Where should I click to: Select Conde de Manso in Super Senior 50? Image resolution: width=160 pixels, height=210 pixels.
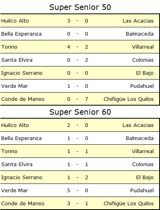tap(23, 99)
